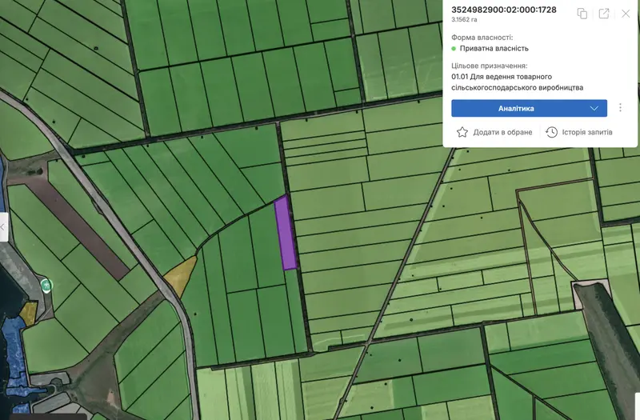Click the Приватна власність ownership label

(x=494, y=49)
